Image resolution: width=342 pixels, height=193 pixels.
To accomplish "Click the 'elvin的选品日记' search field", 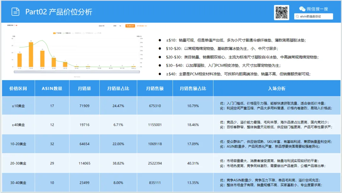I will point(313,16).
